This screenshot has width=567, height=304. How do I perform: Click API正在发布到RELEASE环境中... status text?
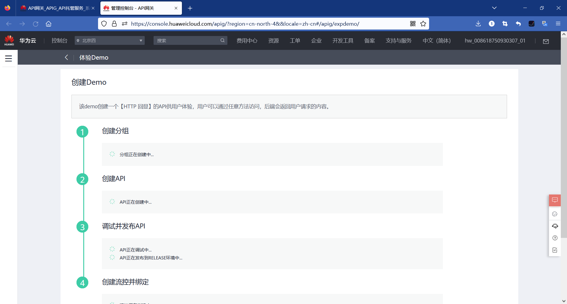(x=151, y=258)
